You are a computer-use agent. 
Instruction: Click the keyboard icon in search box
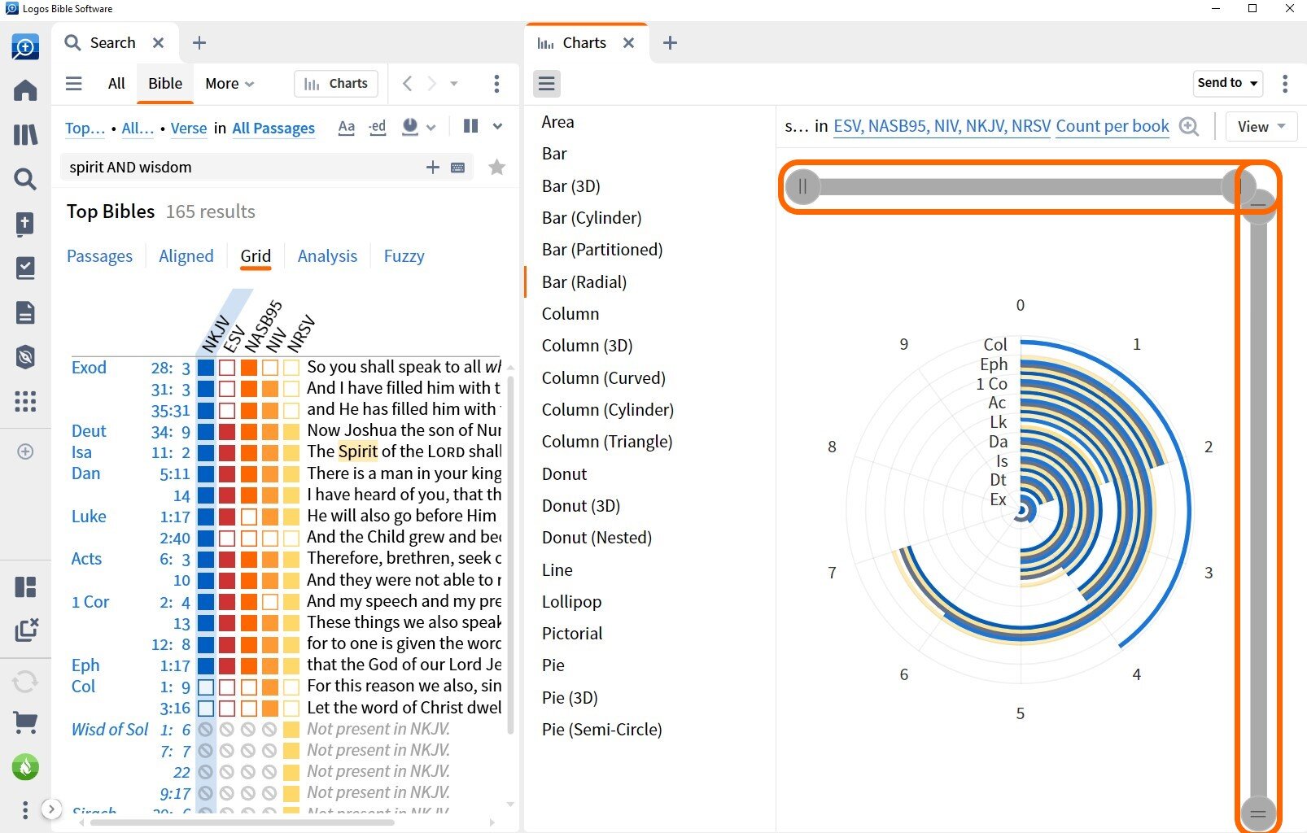[x=458, y=168]
